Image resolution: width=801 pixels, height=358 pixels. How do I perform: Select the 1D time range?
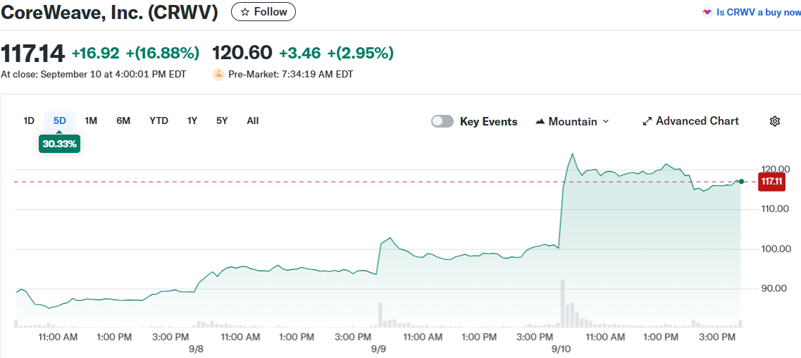pos(29,121)
